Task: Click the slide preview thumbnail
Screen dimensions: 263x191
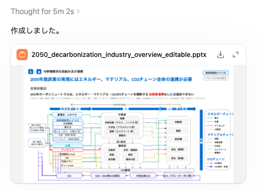Action: tap(128, 124)
